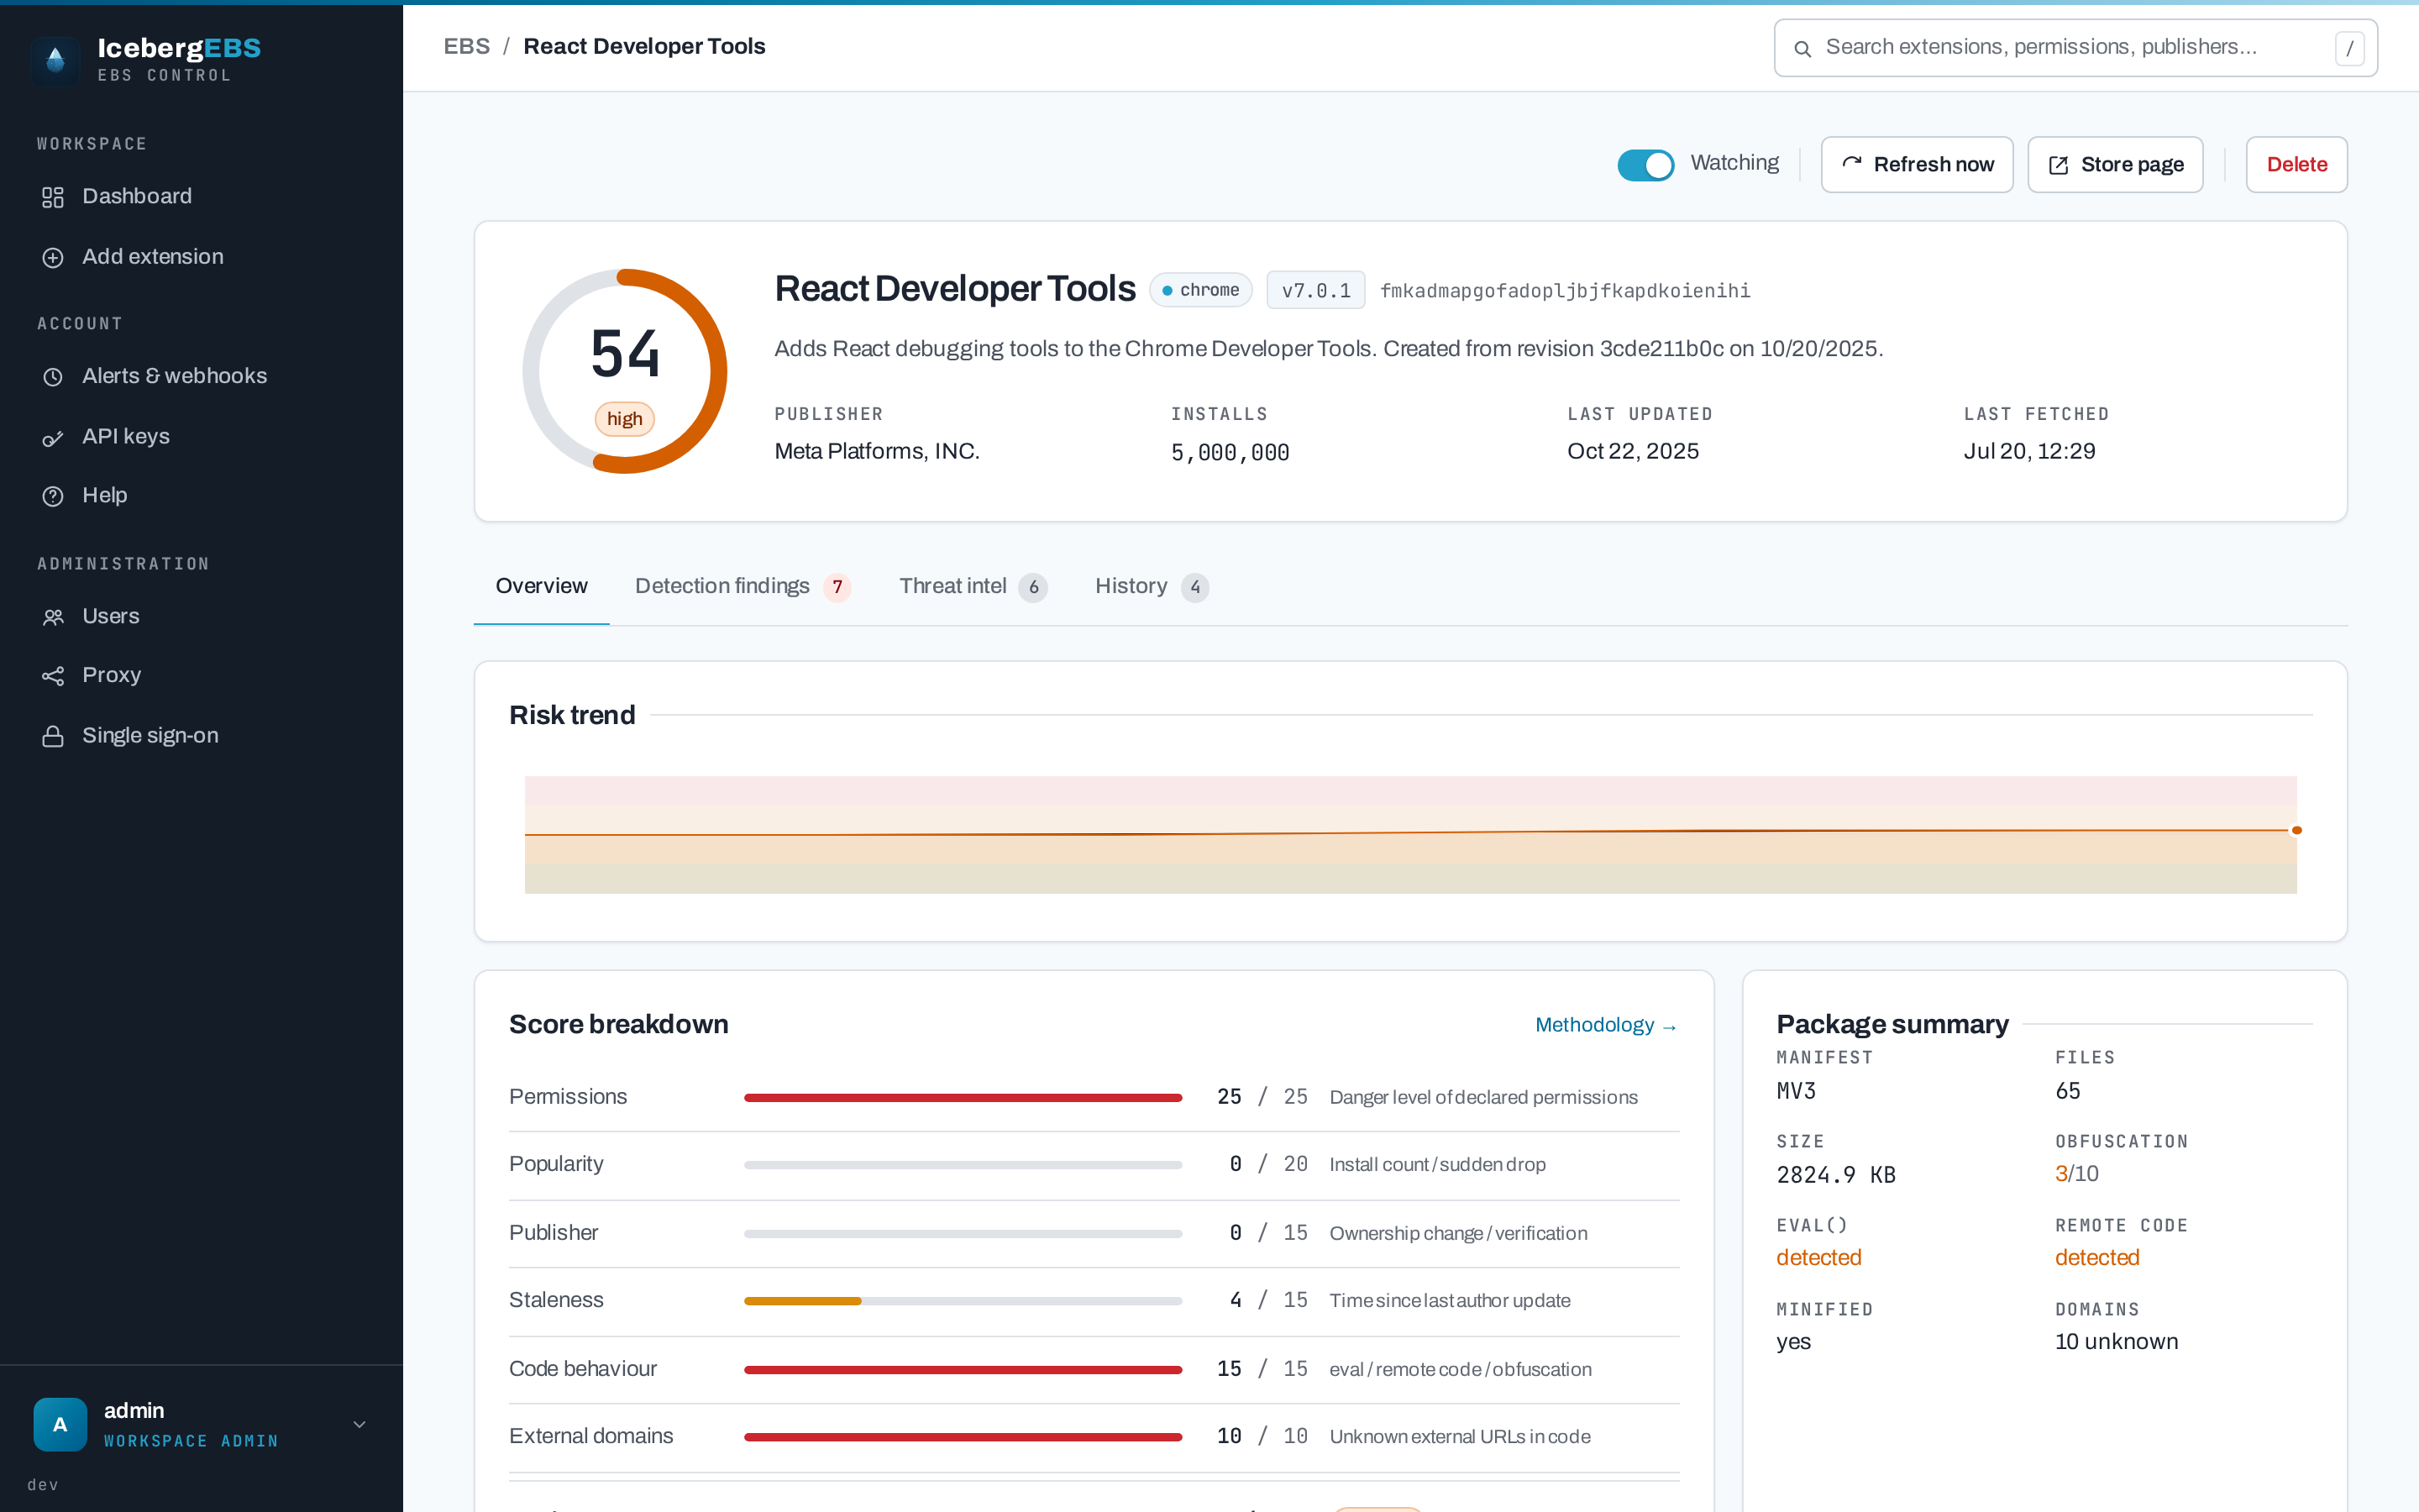Click the obfuscation score 3/10
The width and height of the screenshot is (2419, 1512).
(x=2076, y=1174)
